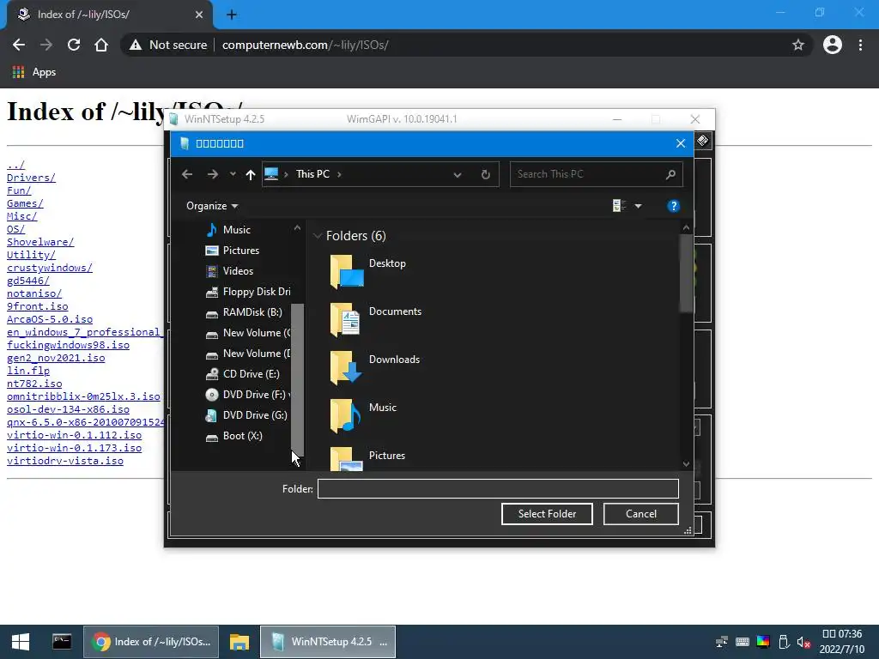The width and height of the screenshot is (879, 659).
Task: Expand the address bar history dropdown
Action: 458,175
